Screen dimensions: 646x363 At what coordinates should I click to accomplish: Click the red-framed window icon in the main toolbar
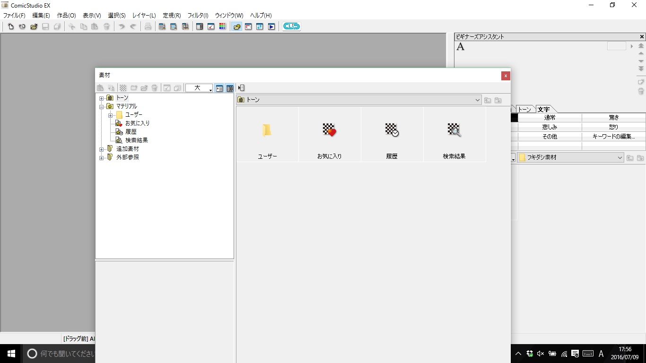click(x=248, y=26)
